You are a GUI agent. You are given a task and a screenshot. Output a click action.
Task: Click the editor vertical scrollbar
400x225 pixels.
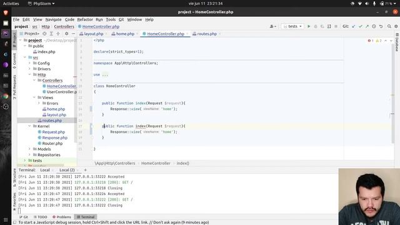(x=392, y=93)
